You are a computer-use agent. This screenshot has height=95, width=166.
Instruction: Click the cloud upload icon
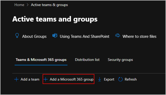tap(118, 35)
